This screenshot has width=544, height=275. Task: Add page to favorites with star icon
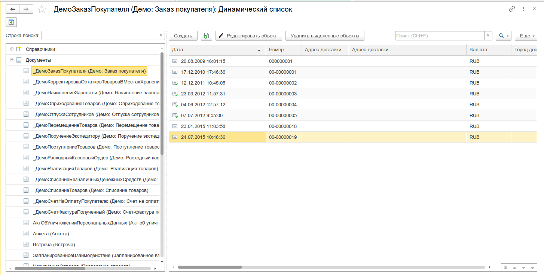pyautogui.click(x=42, y=9)
